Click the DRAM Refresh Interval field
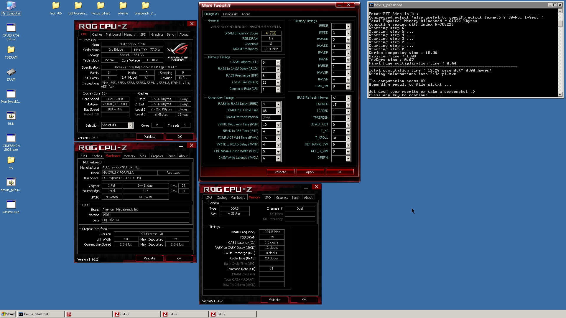566x318 pixels. click(x=271, y=118)
